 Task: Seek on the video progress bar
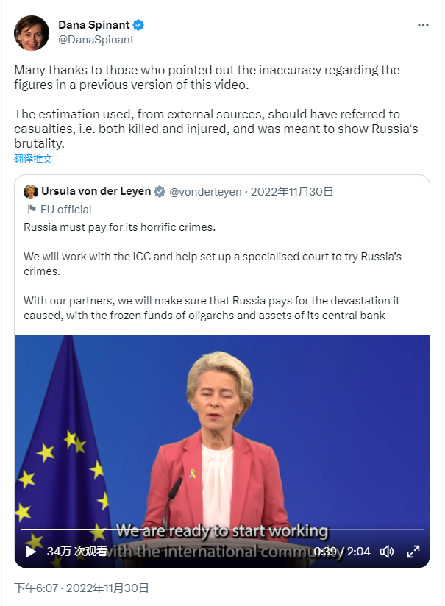(221, 530)
